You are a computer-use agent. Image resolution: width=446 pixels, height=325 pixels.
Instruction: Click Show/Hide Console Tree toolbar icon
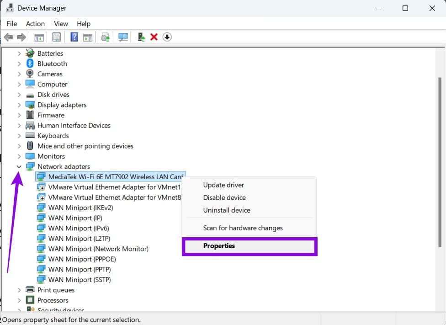39,37
